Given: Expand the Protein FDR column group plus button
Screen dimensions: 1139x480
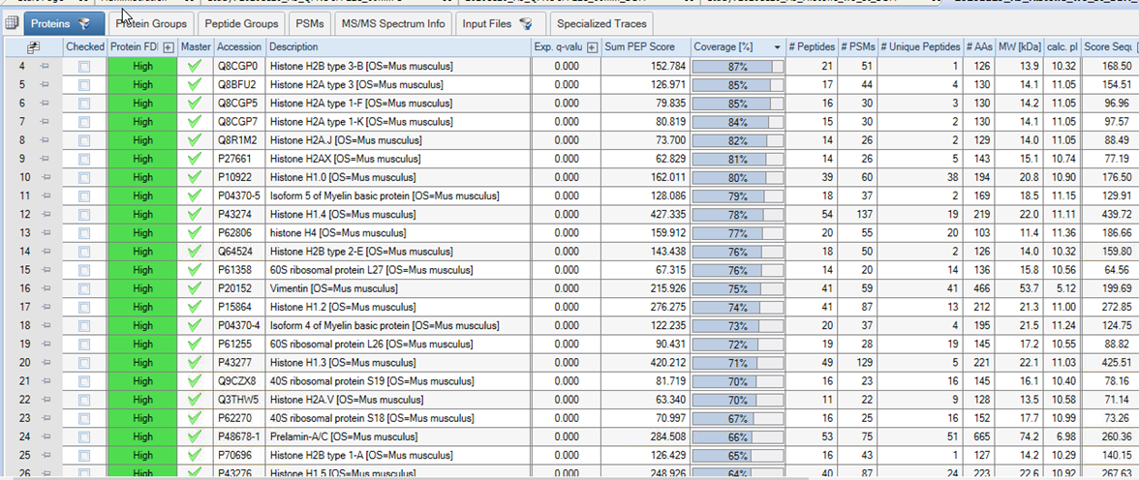Looking at the screenshot, I should (x=169, y=47).
